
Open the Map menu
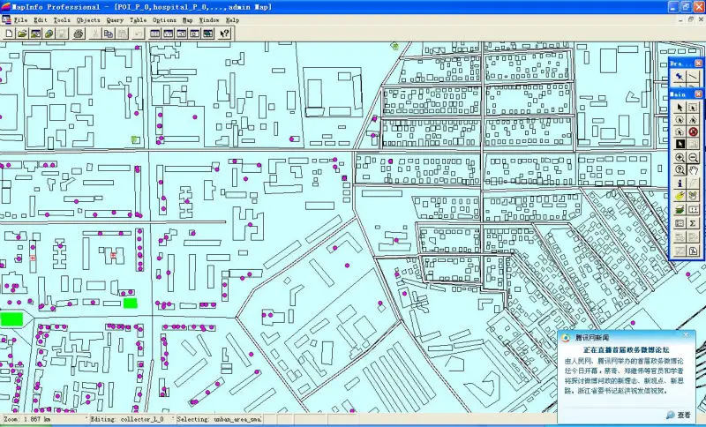(188, 19)
